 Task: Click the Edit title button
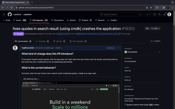147,28
